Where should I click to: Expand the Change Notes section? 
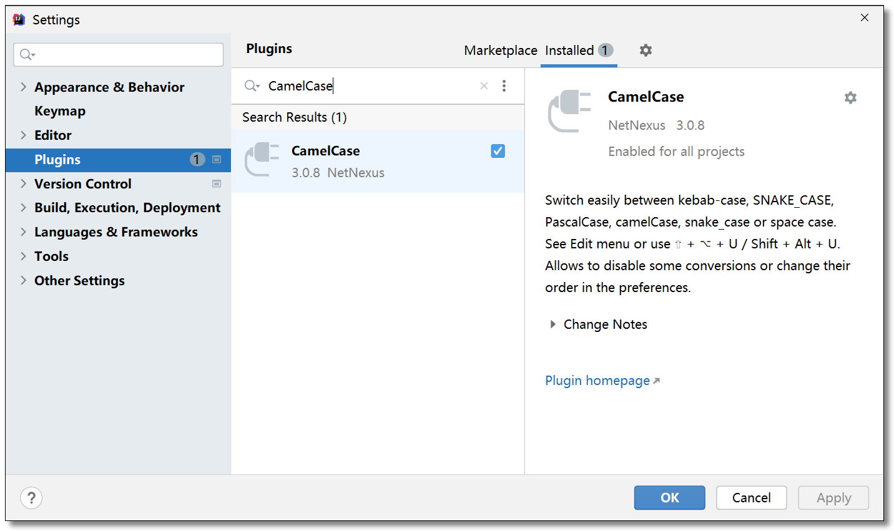[x=553, y=324]
